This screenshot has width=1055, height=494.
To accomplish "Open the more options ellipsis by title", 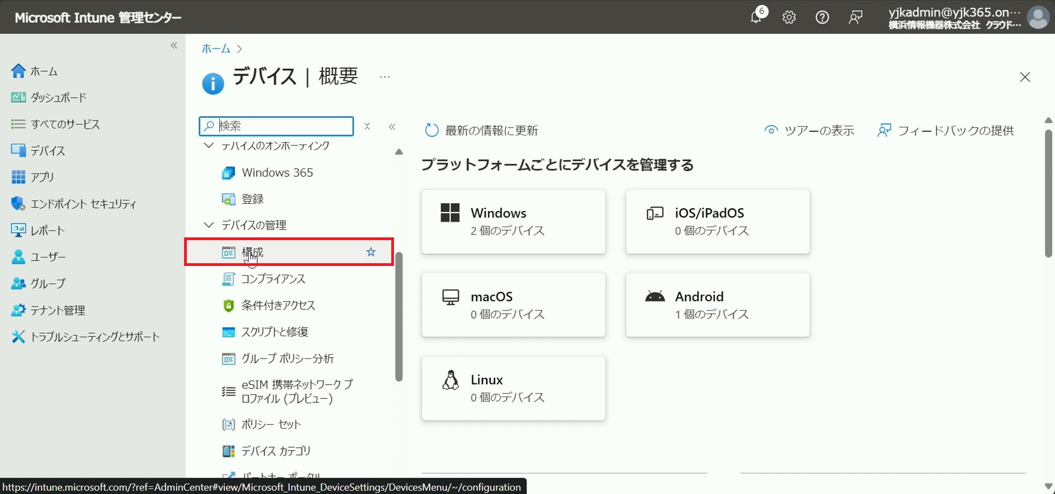I will [385, 77].
